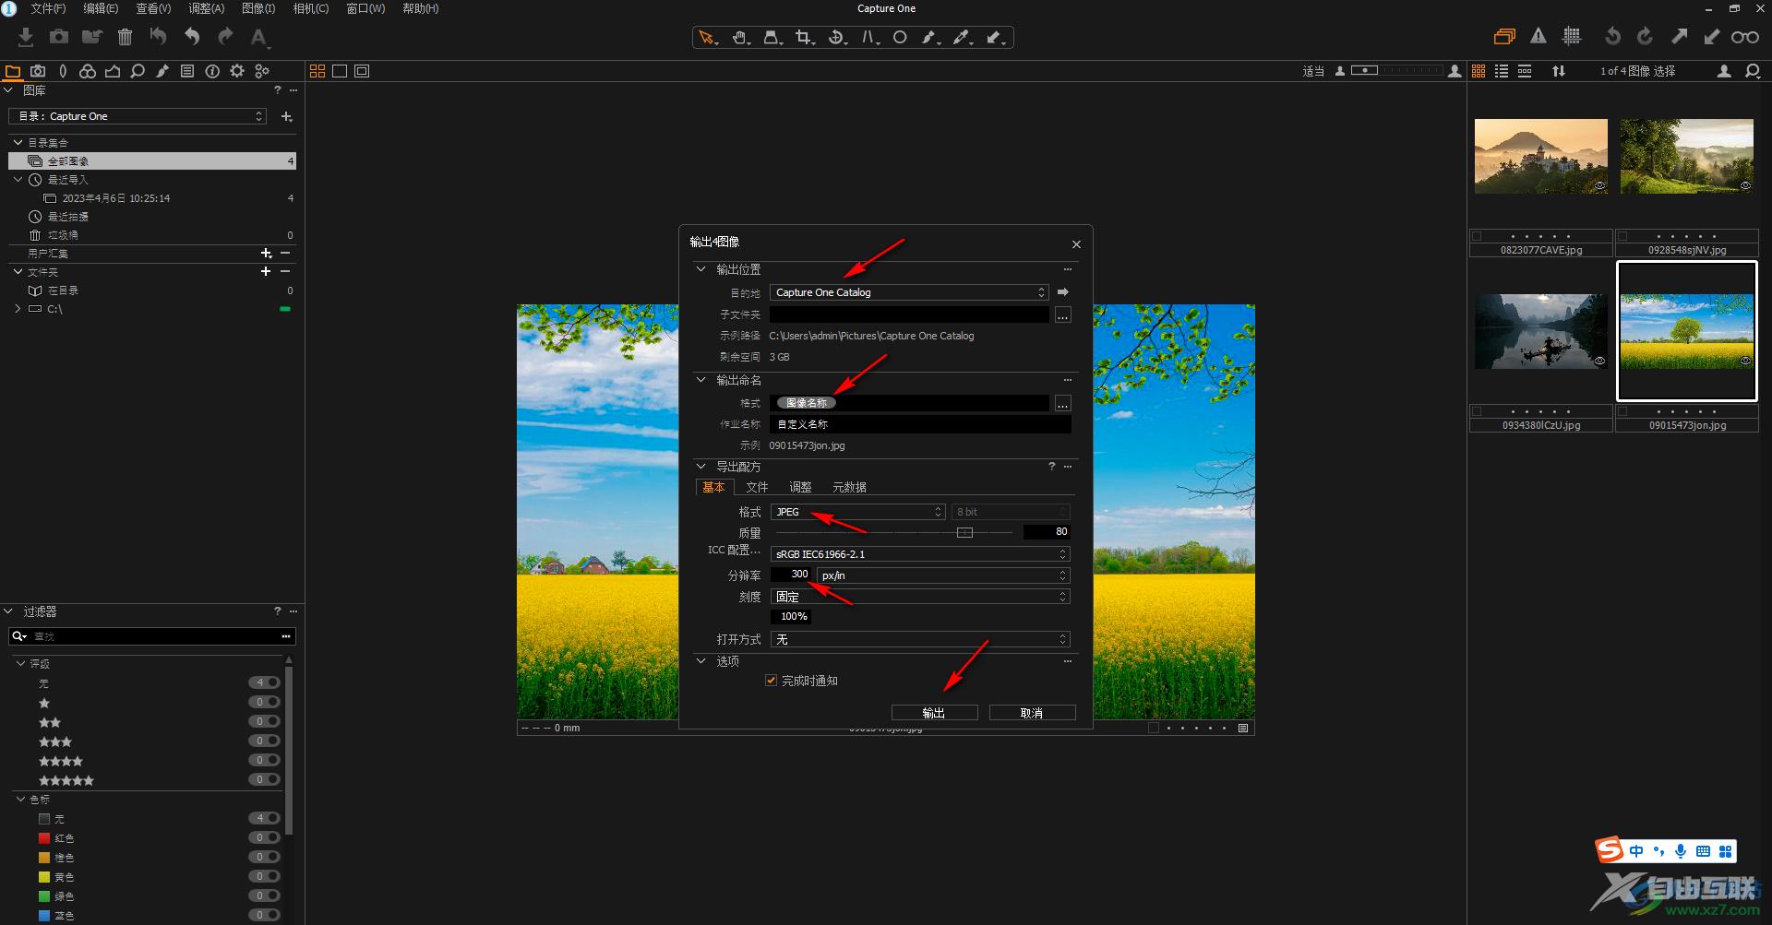Toggle checkbox under 0823077CAVE.jpg thumbnail

point(1477,236)
